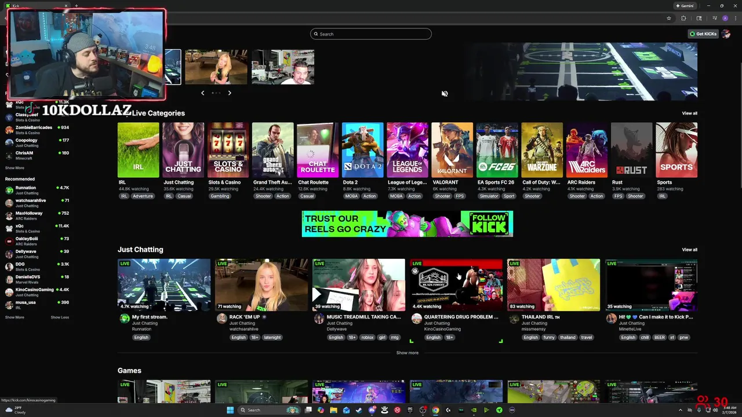Select the thailand tag on THAILAND IRL

point(568,338)
